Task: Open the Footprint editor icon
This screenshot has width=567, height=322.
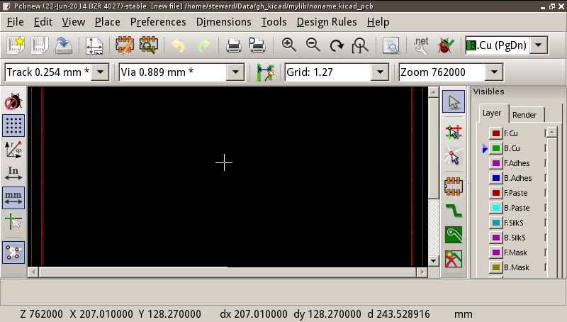Action: pos(125,45)
